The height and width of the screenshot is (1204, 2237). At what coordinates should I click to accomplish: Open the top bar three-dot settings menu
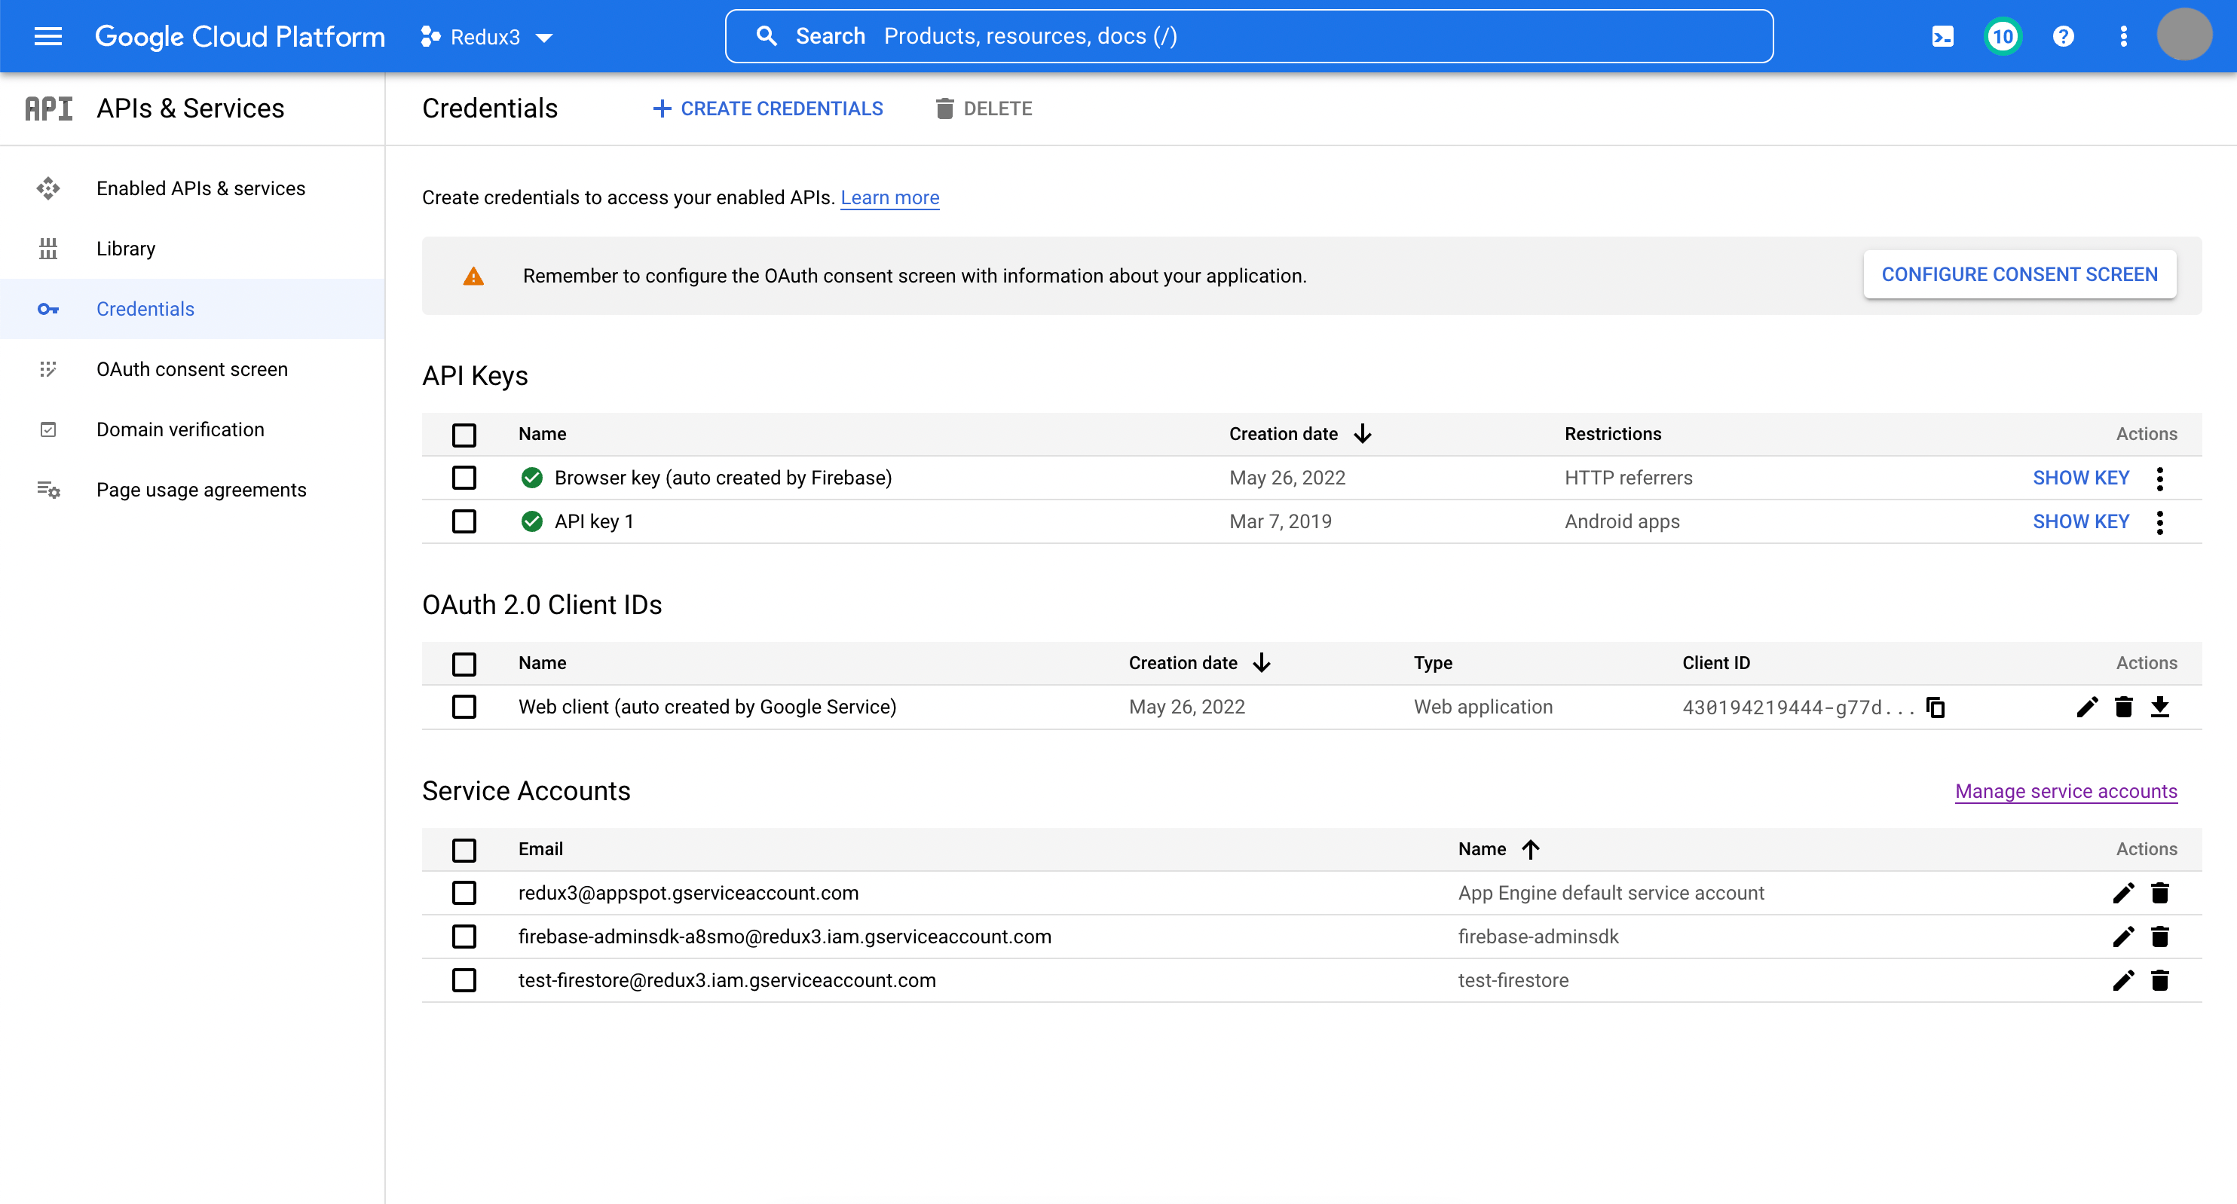coord(2123,36)
